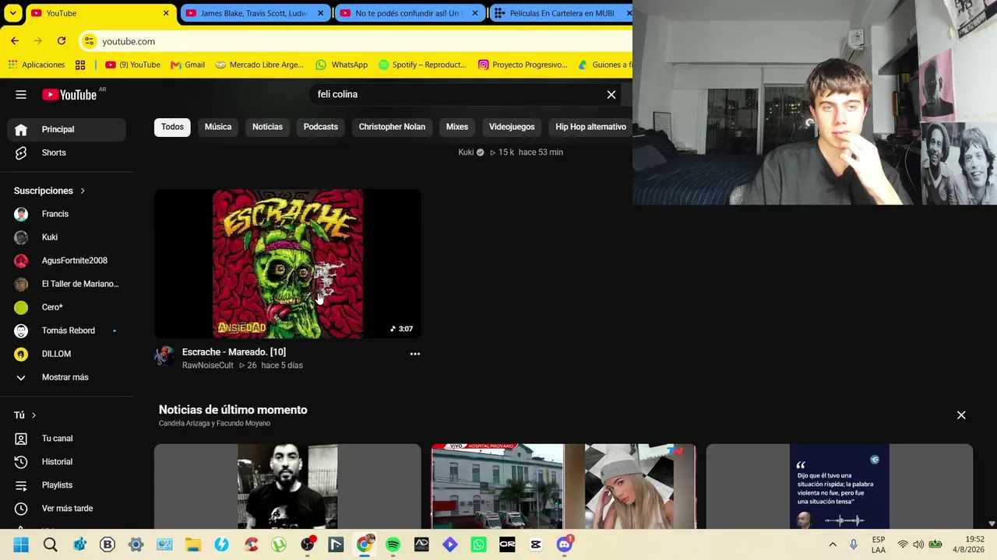Open RawNoiseCult channel avatar
This screenshot has height=560, width=997.
tap(164, 357)
